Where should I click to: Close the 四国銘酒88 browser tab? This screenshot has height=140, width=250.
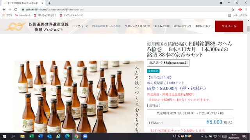coord(43,3)
